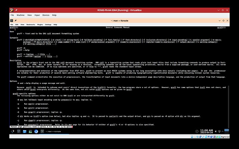Open the image viewer icon in taskbar
239x149 pixels.
point(30,131)
